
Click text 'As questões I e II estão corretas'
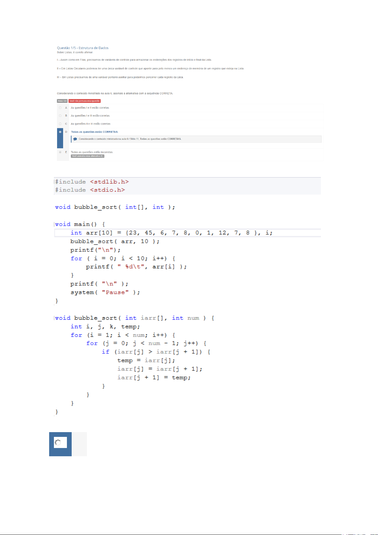[x=90, y=108]
